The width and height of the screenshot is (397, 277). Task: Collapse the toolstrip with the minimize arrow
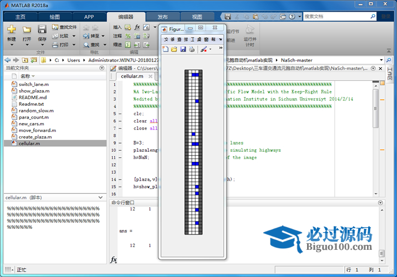pos(389,51)
